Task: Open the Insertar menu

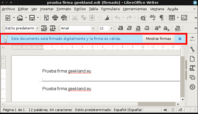Action: (x=47, y=9)
